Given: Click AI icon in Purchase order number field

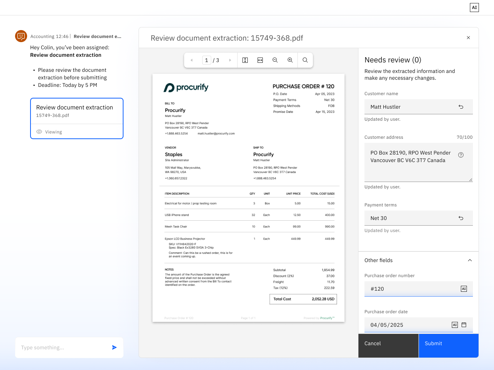Looking at the screenshot, I should point(464,289).
